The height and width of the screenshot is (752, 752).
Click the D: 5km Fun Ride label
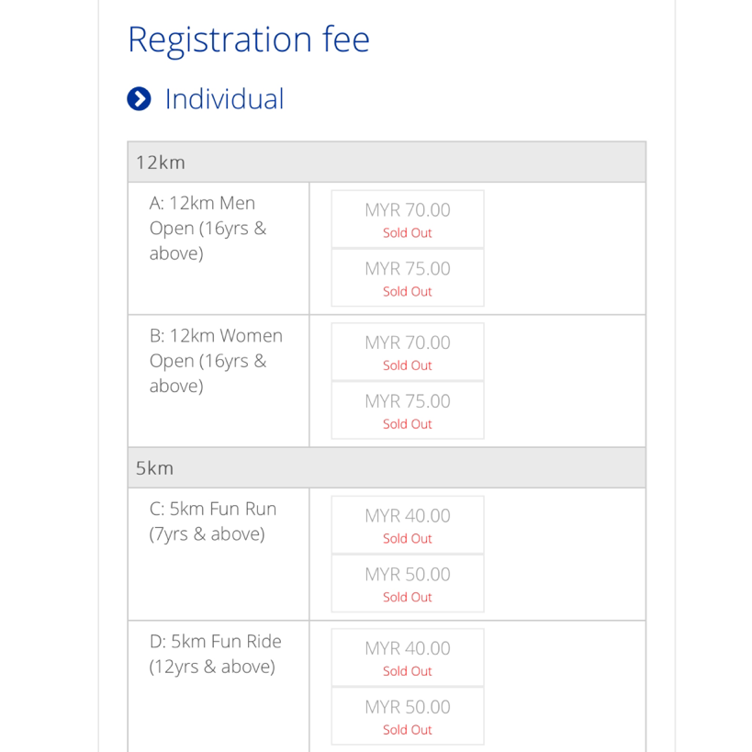(x=216, y=654)
